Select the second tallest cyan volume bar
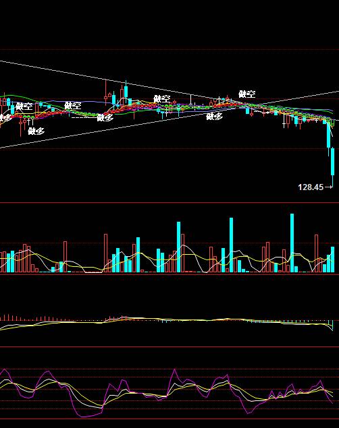This screenshot has height=428, width=339. pos(231,245)
